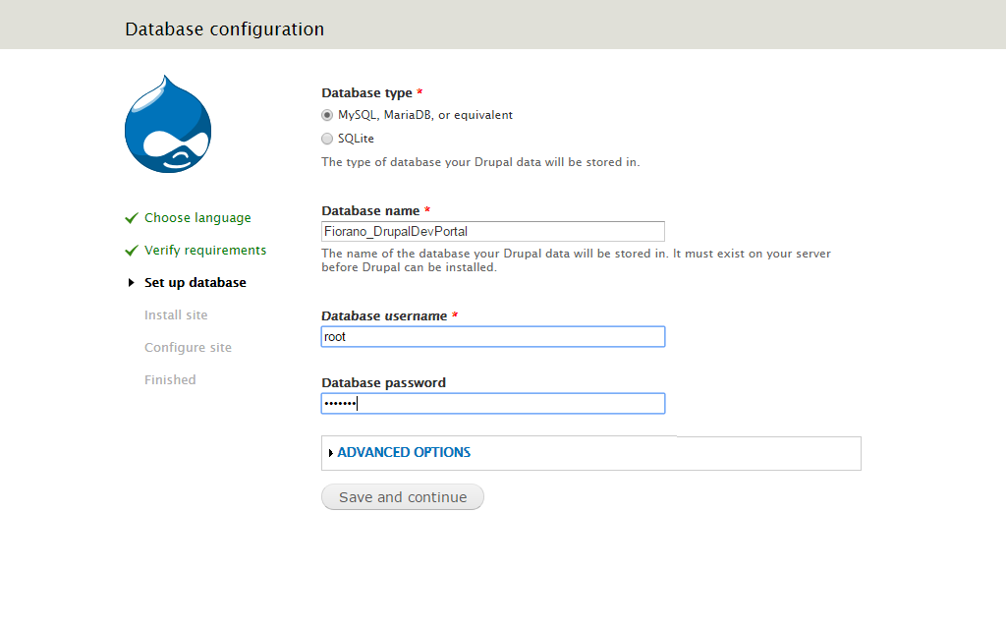1006x627 pixels.
Task: Focus the Database password field
Action: point(493,404)
